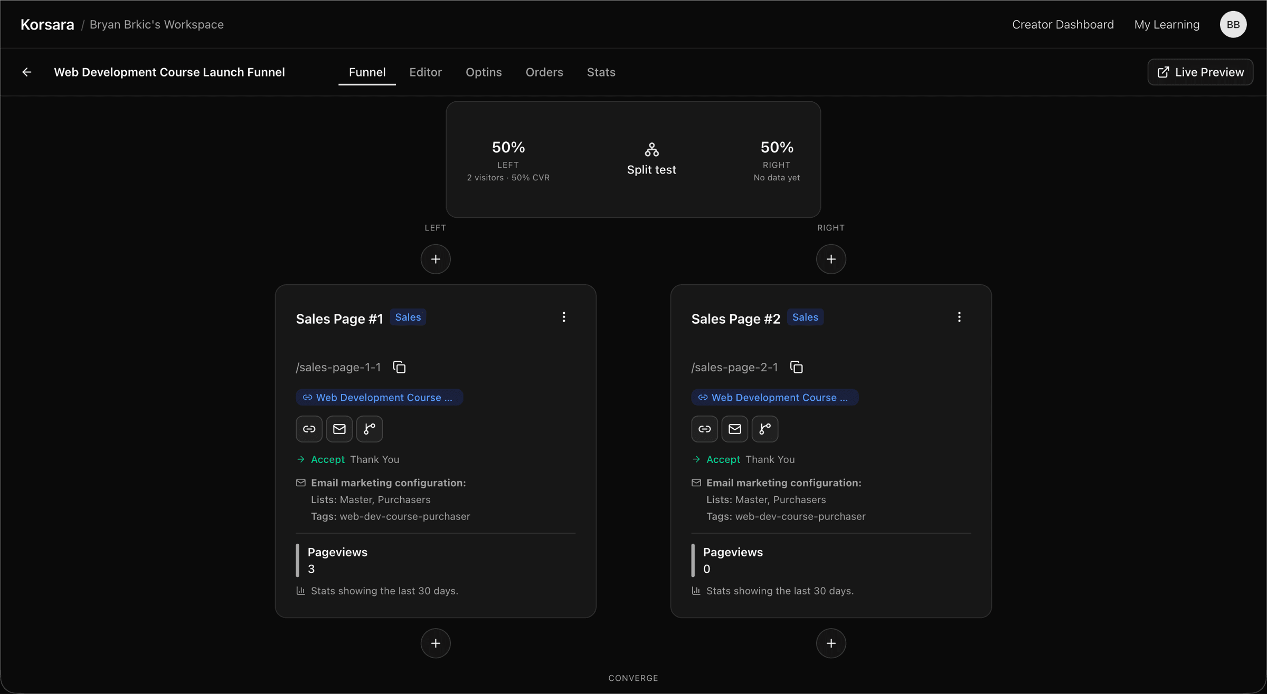The height and width of the screenshot is (694, 1267).
Task: Open Sales Page #2 link settings icon
Action: [705, 429]
